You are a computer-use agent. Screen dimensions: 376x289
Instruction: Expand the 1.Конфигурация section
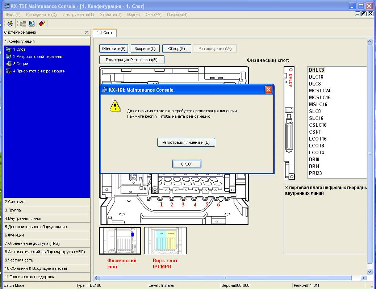[x=47, y=41]
